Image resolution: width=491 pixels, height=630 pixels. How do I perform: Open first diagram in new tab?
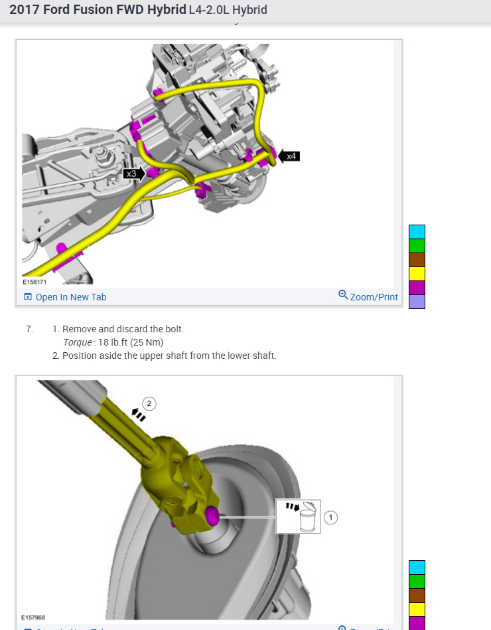click(x=66, y=297)
